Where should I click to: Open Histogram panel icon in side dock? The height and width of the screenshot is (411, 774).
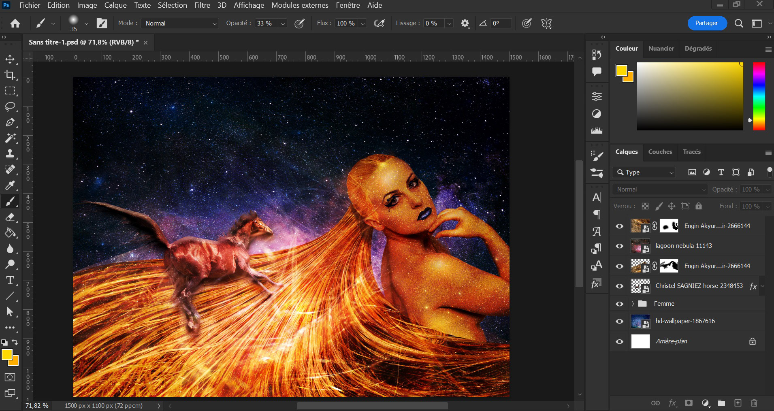(x=597, y=131)
